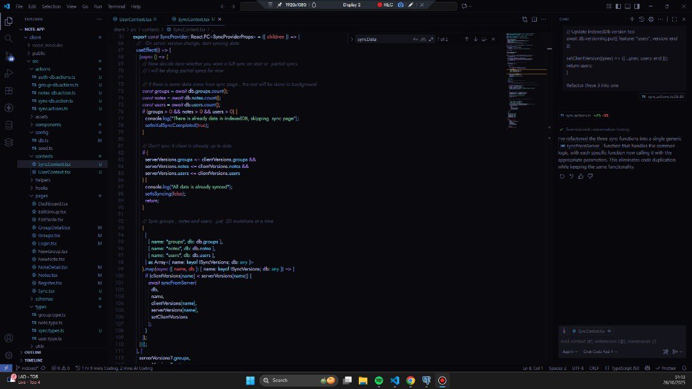Image resolution: width=692 pixels, height=389 pixels.
Task: Open the Extensions view
Action: [x=8, y=90]
